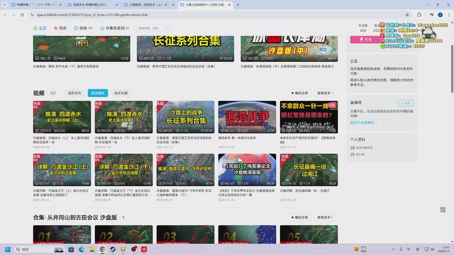Image resolution: width=454 pixels, height=255 pixels.
Task: Open 长征最痛一役 过湘江 video thumbnail
Action: tap(309, 169)
